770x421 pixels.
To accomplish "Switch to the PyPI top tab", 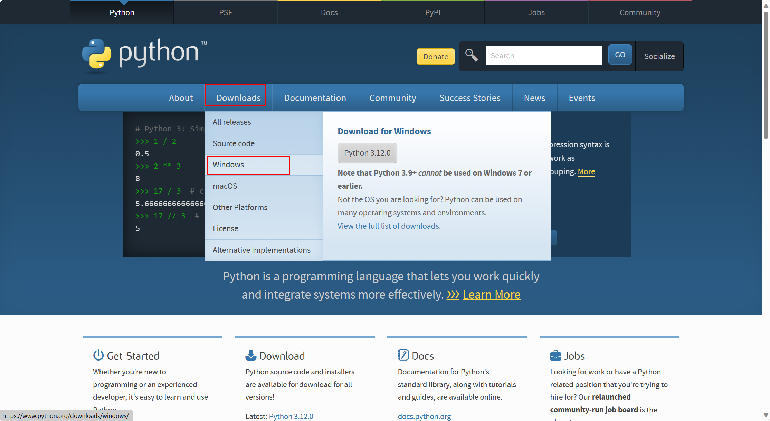I will [432, 12].
